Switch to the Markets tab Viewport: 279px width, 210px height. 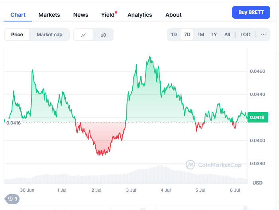click(49, 15)
